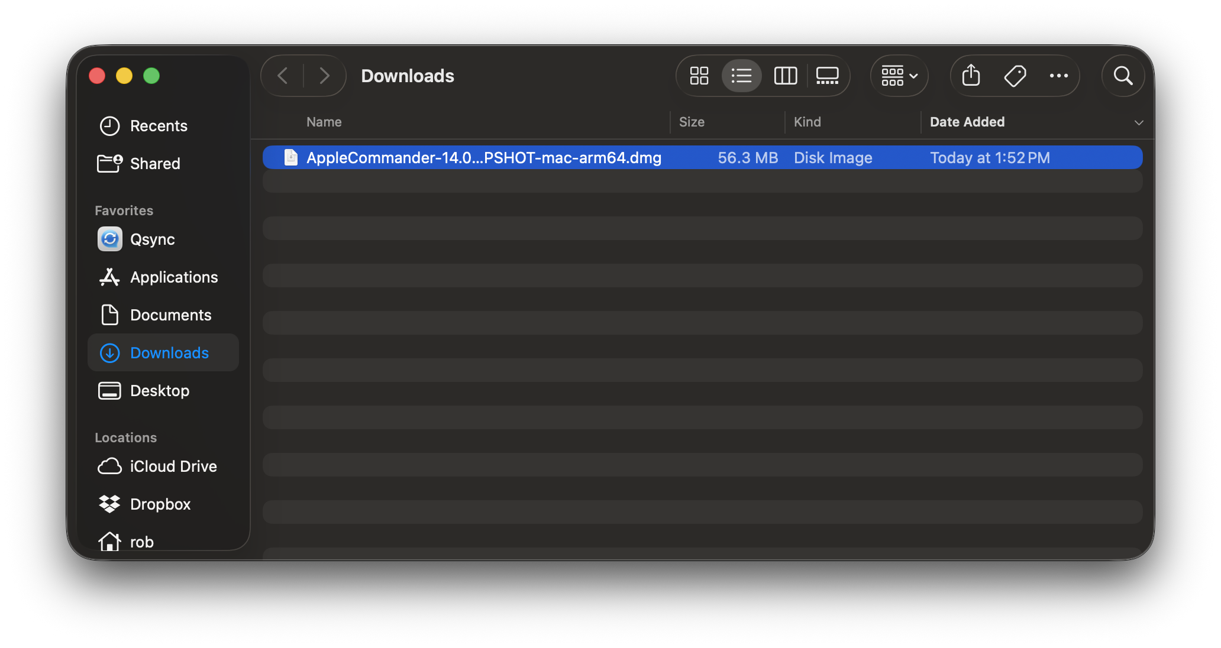Select the AppleCommander dmg file name
The image size is (1221, 648).
coord(484,158)
